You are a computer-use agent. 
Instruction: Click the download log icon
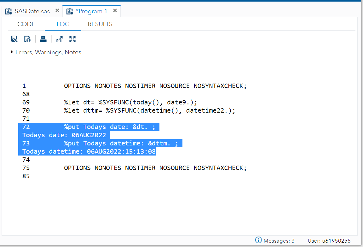click(14, 39)
